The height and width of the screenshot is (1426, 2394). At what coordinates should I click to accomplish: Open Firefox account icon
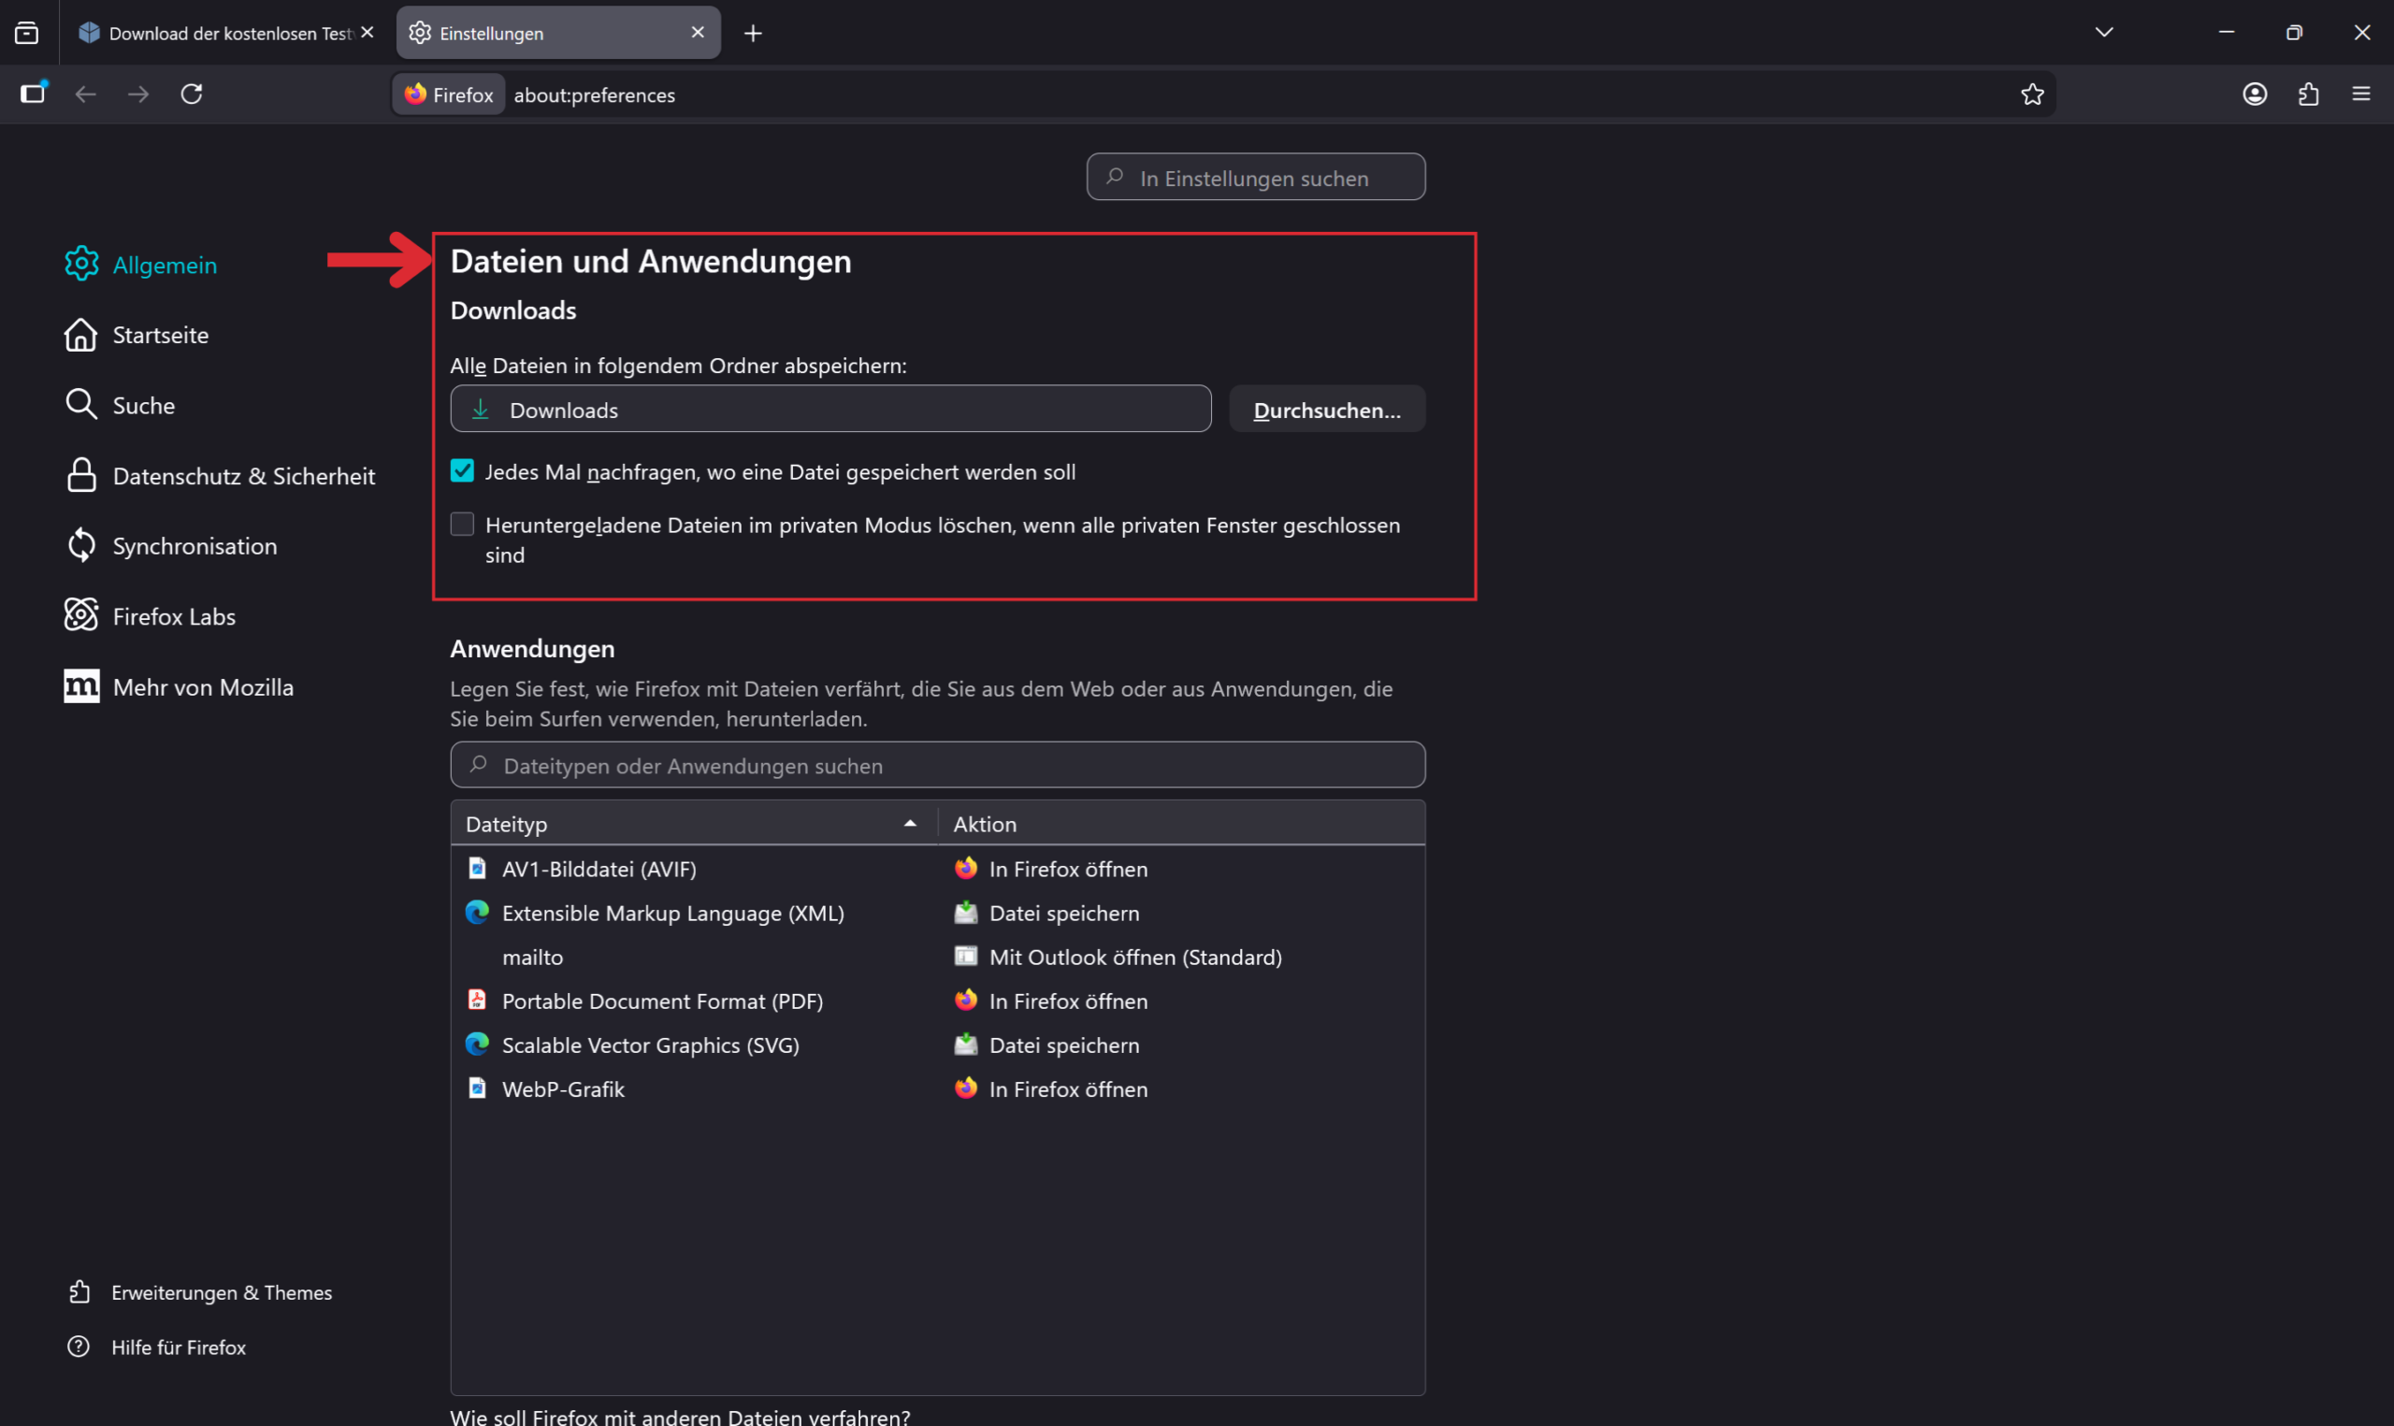pos(2255,94)
